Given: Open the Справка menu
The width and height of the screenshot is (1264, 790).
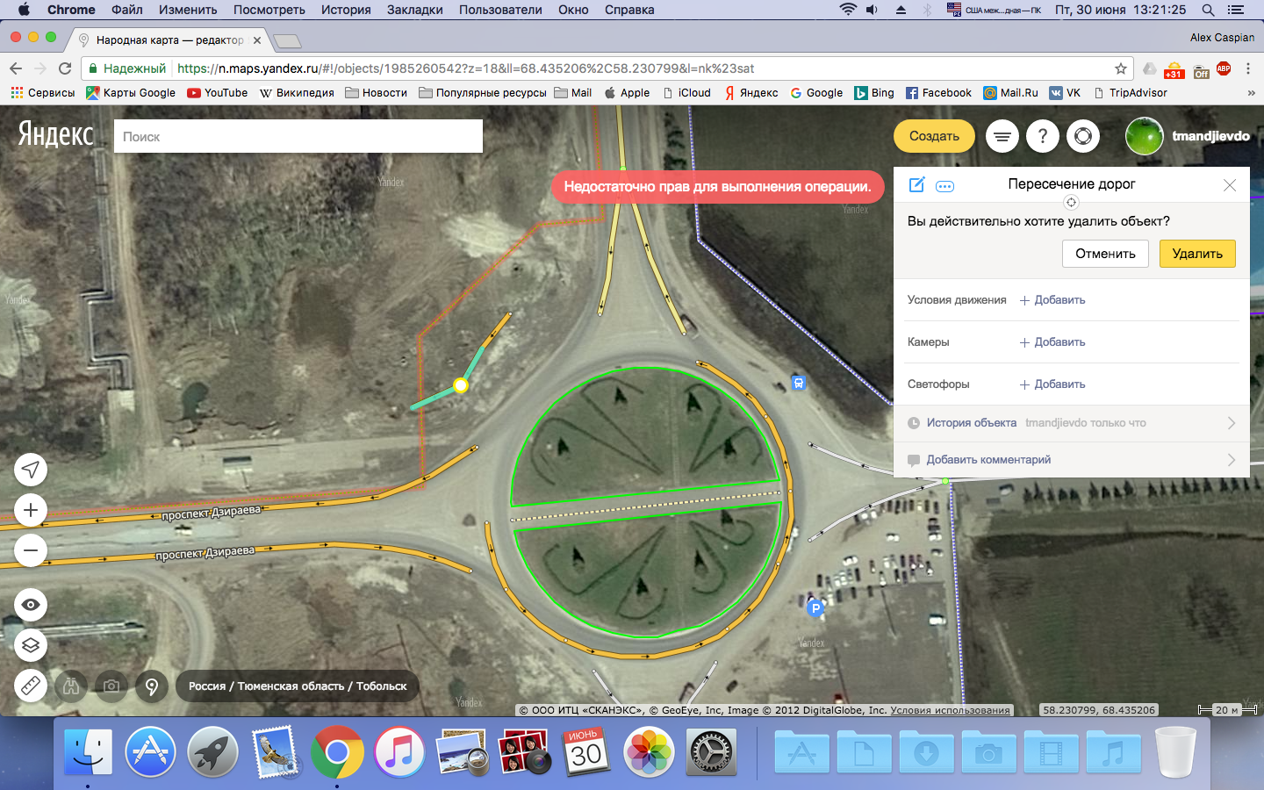Looking at the screenshot, I should point(629,10).
